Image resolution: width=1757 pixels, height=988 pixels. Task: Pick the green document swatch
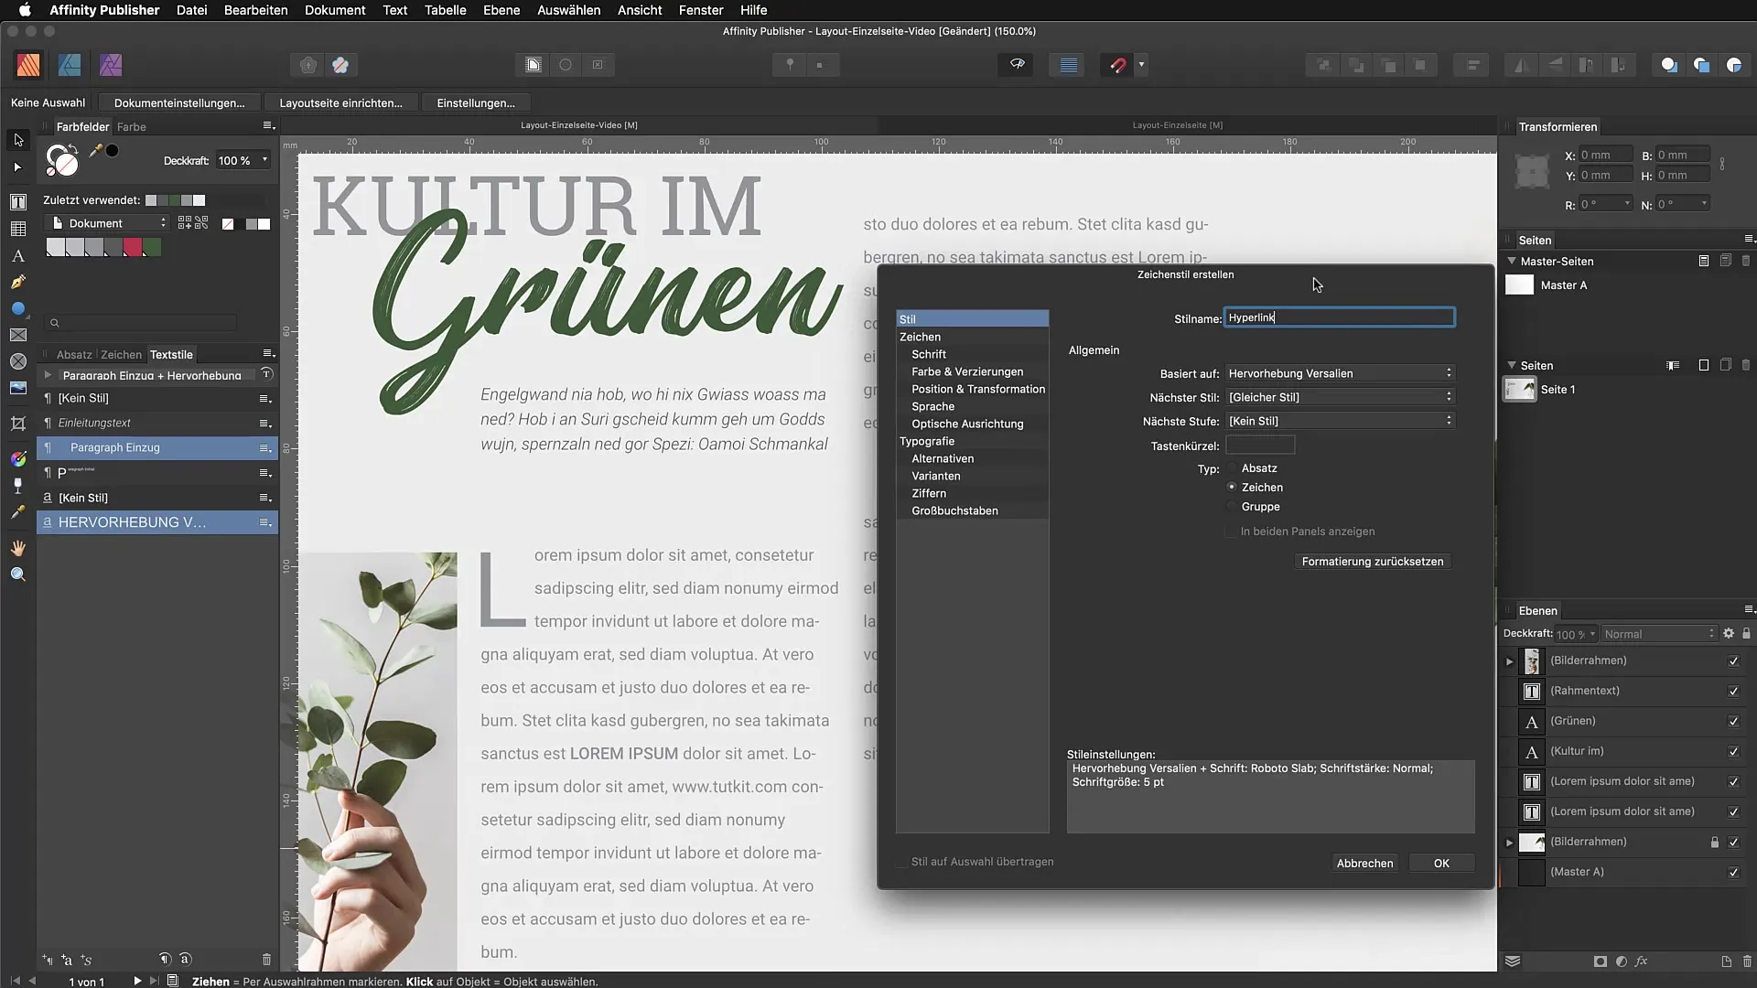[152, 247]
